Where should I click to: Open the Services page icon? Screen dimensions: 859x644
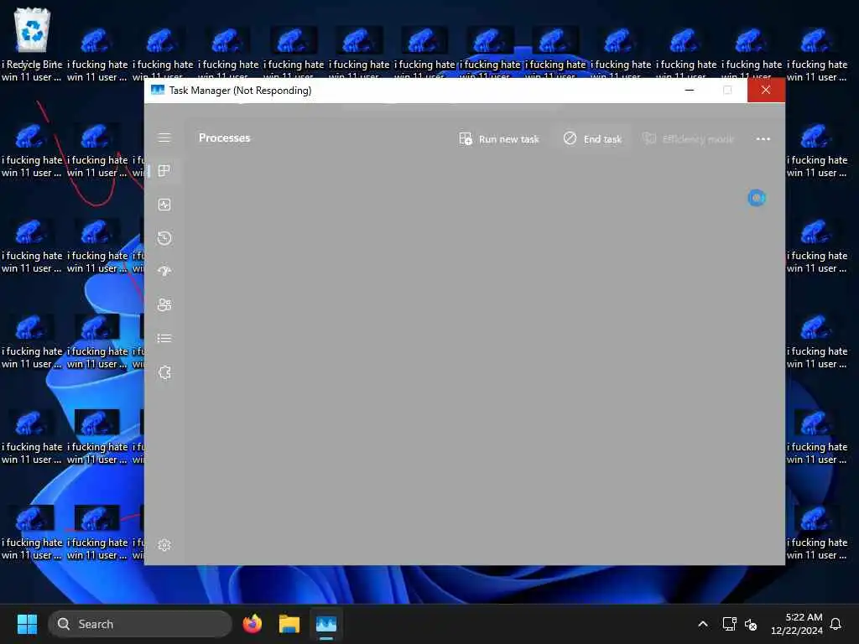tap(164, 372)
